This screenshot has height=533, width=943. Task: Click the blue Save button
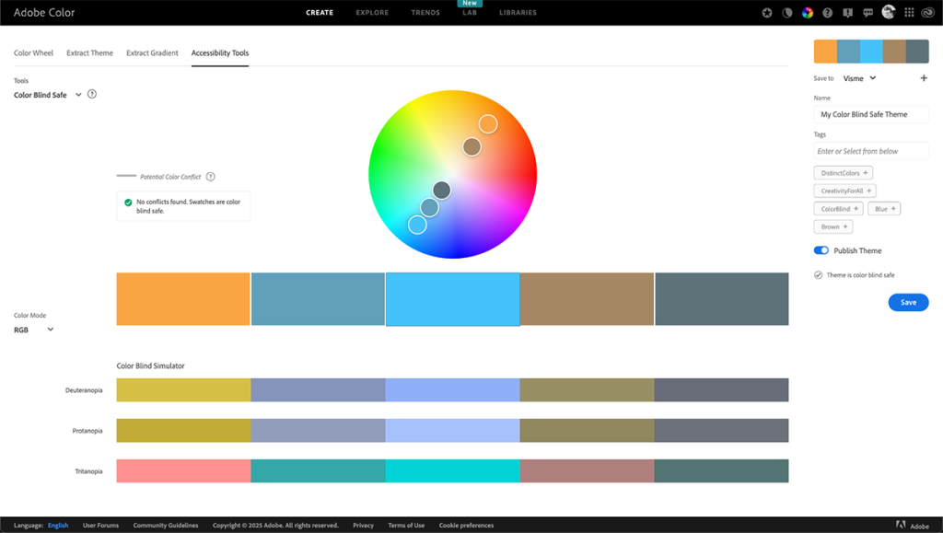click(908, 302)
